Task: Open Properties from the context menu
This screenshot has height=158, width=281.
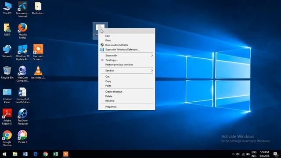Action: [127, 107]
